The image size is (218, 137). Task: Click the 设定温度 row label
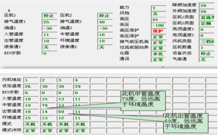coord(12,86)
